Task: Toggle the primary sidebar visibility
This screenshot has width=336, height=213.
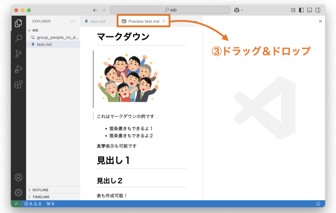Action: tap(301, 10)
